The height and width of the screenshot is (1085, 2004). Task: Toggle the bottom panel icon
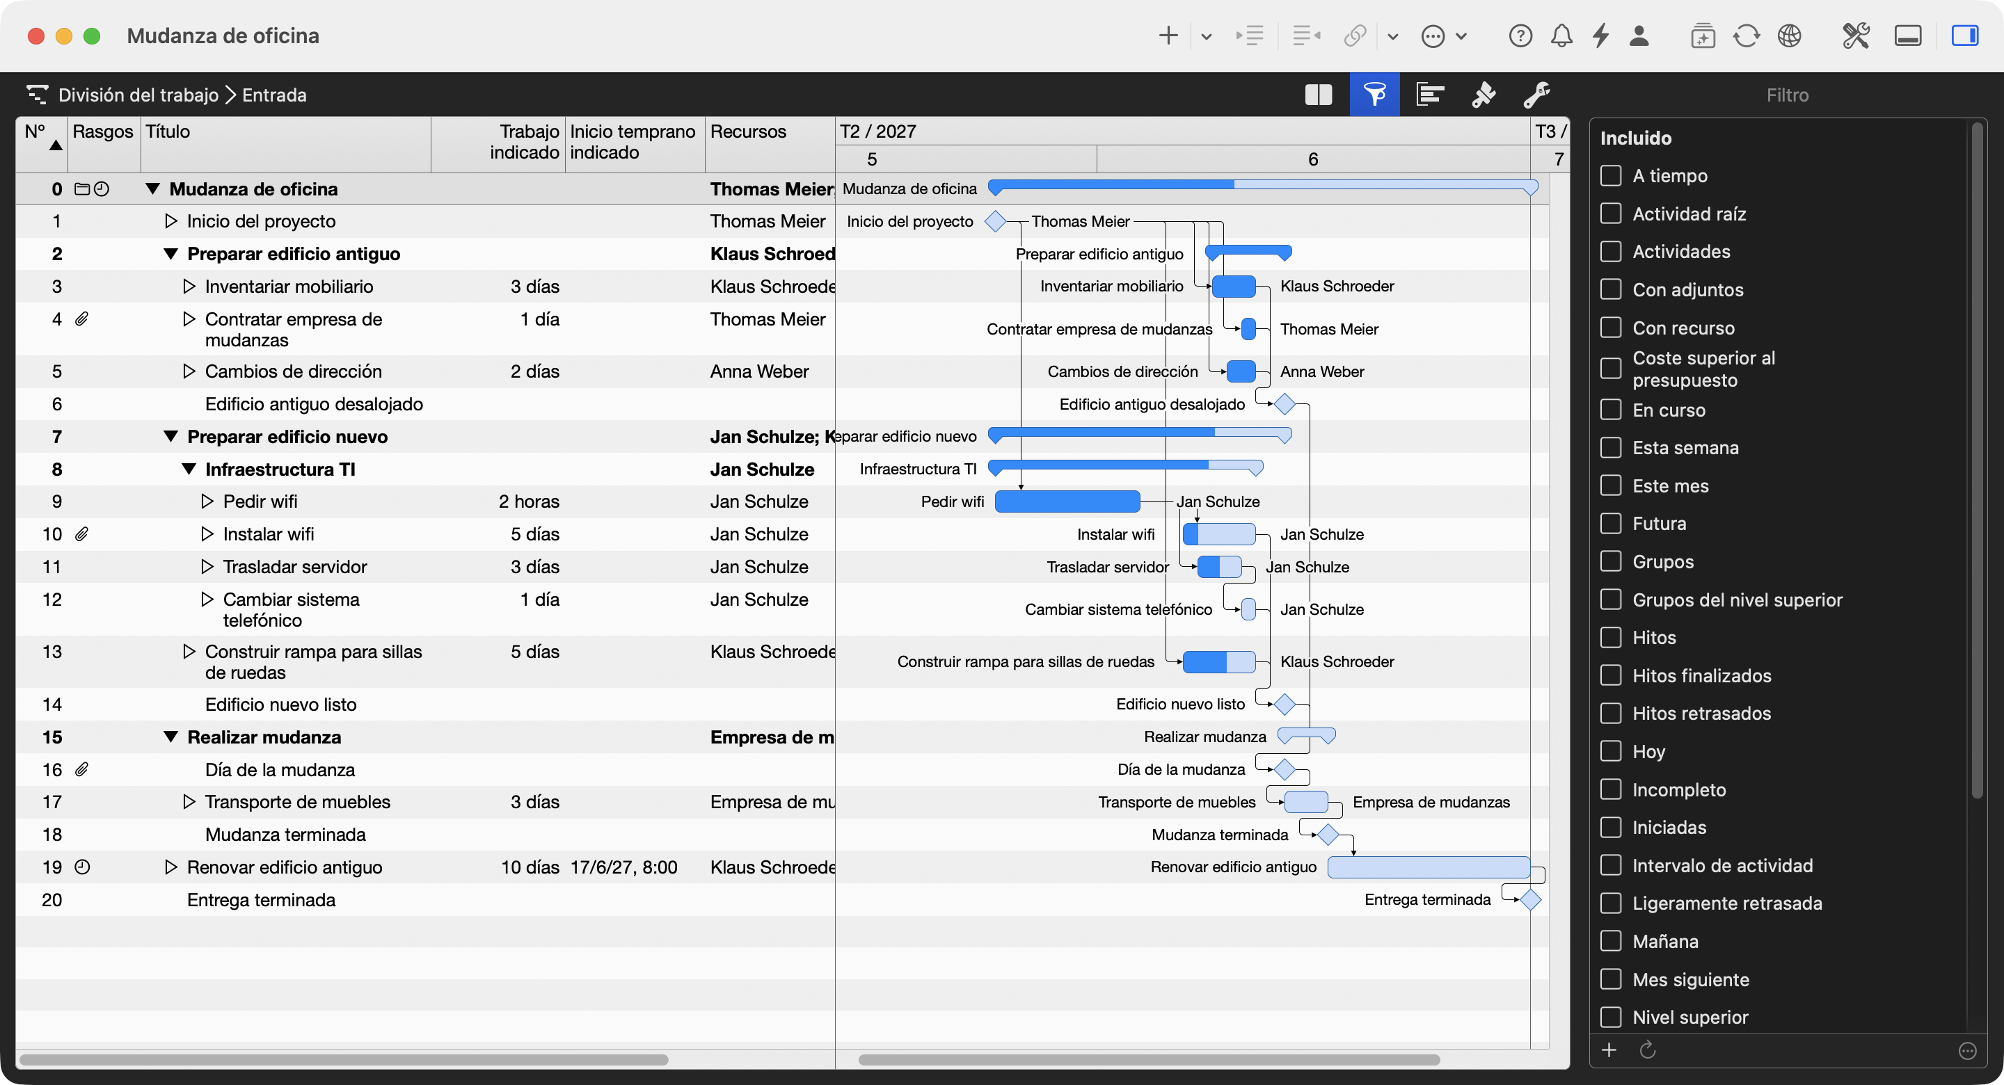click(1907, 35)
